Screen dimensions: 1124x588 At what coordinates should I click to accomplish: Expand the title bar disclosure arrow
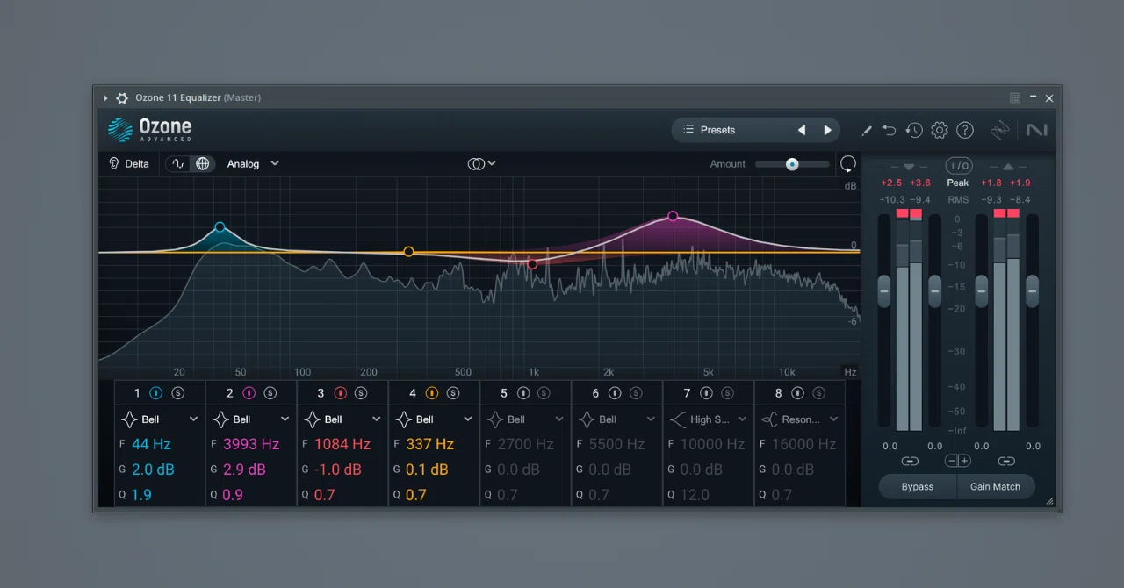point(105,97)
